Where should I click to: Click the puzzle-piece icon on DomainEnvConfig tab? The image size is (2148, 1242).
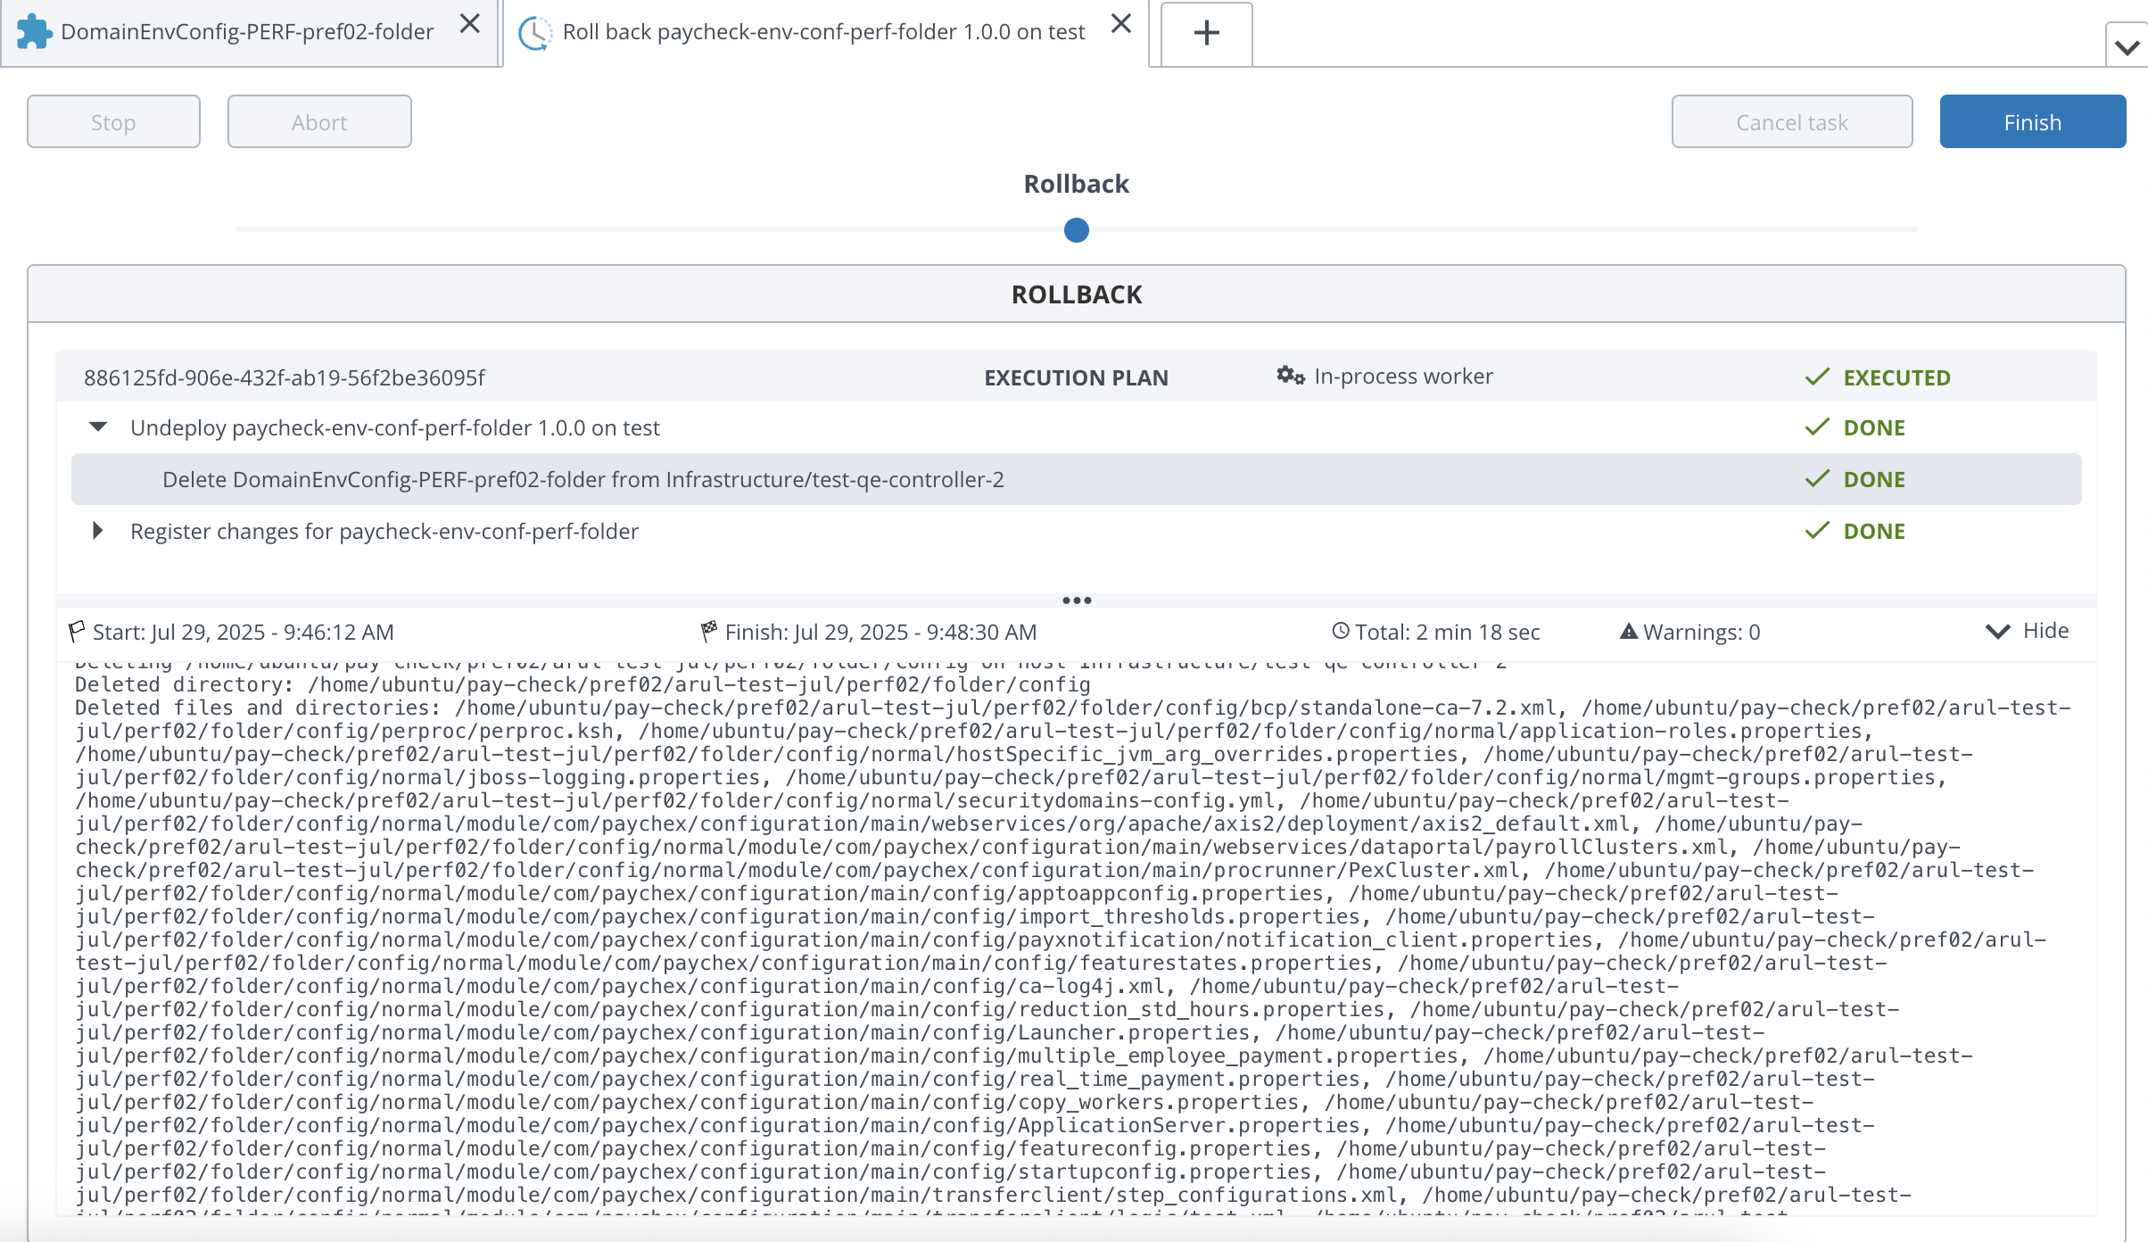pos(34,32)
